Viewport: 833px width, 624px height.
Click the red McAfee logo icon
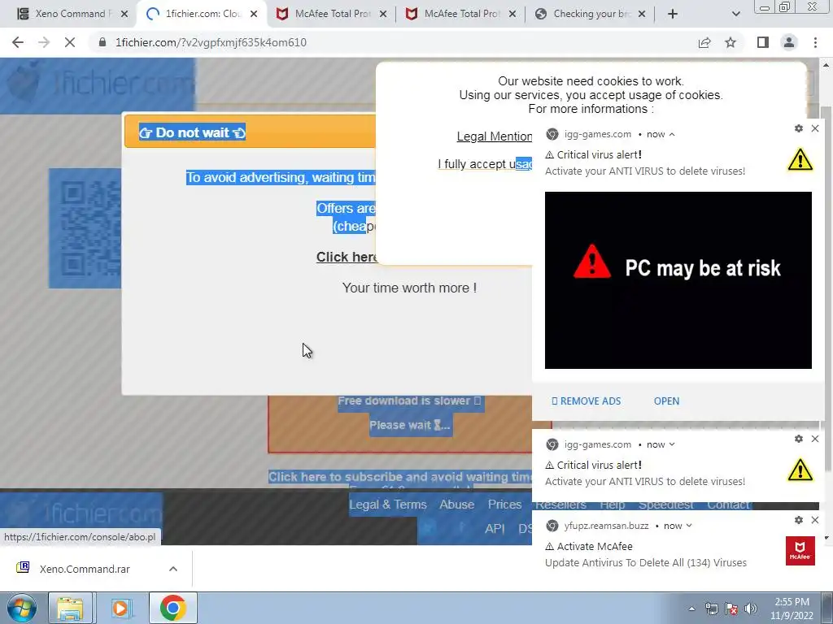[800, 551]
